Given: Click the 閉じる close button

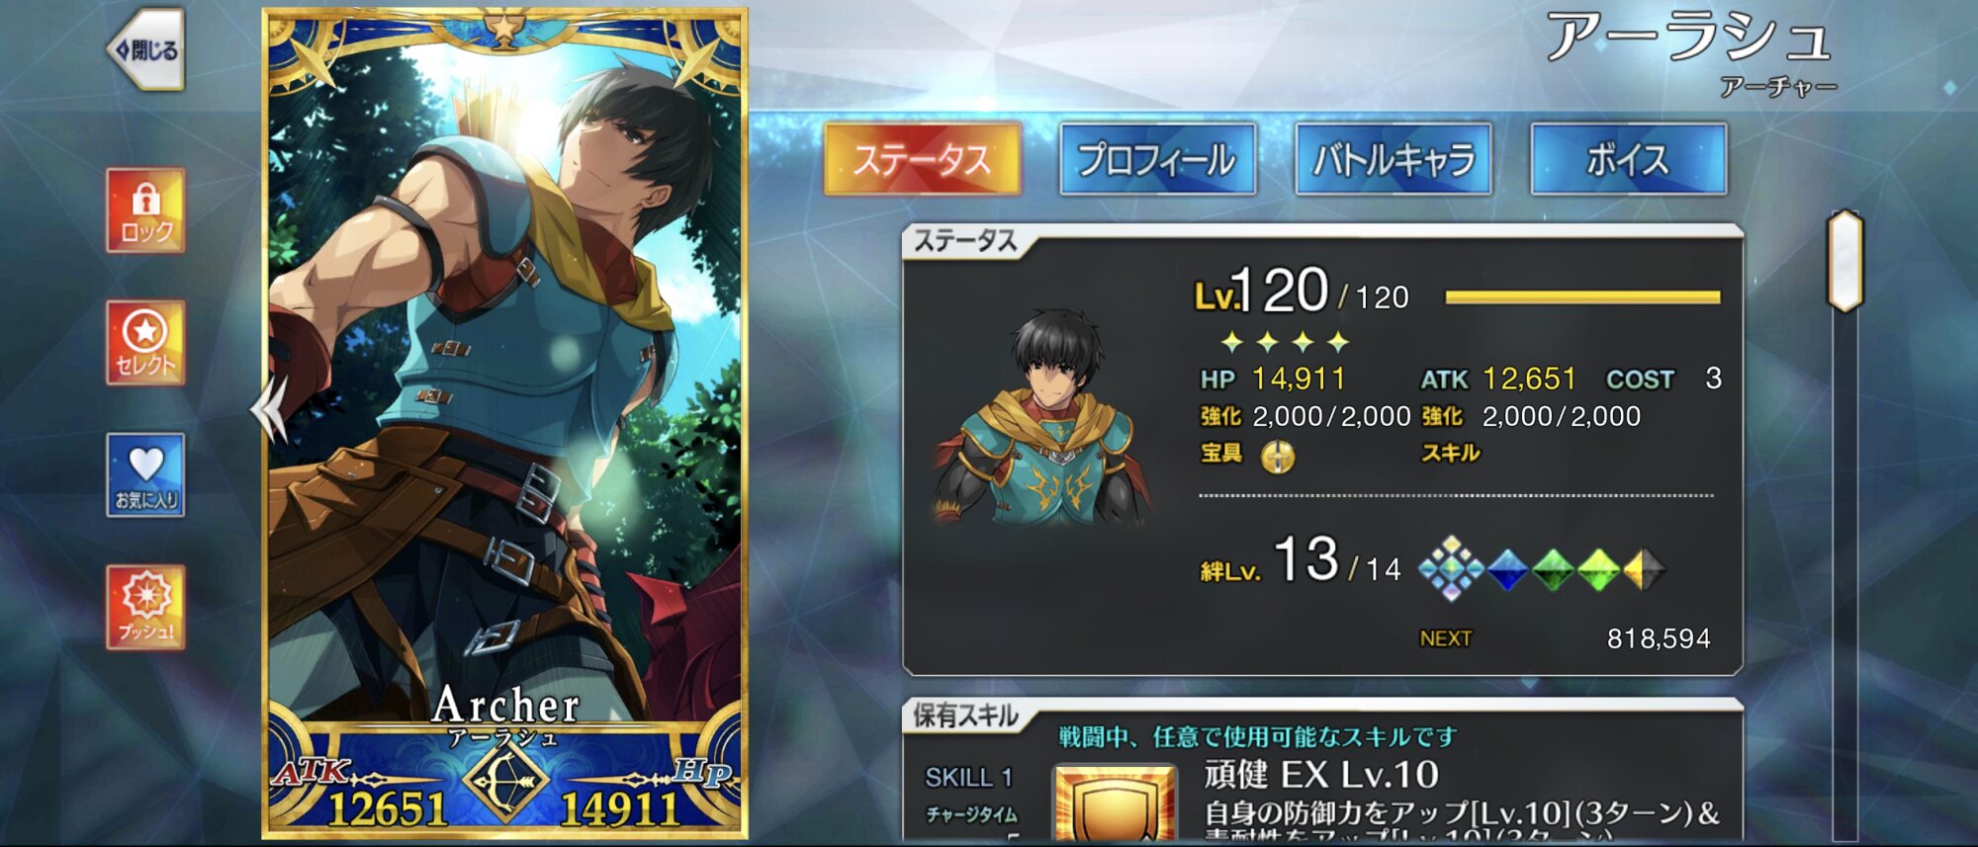Looking at the screenshot, I should pyautogui.click(x=146, y=49).
